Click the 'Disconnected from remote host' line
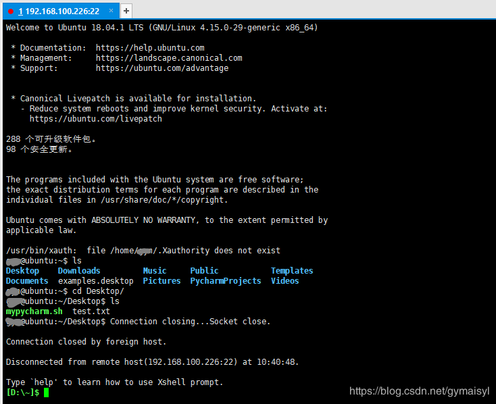Viewport: 496px width, 404px height. [x=153, y=362]
